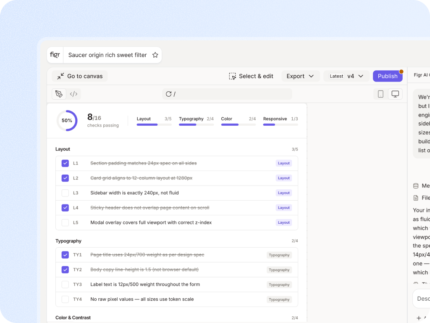Screen dimensions: 430x323
Task: Click text "No raw pixel values — all sizes use token scale"
Action: pos(142,299)
